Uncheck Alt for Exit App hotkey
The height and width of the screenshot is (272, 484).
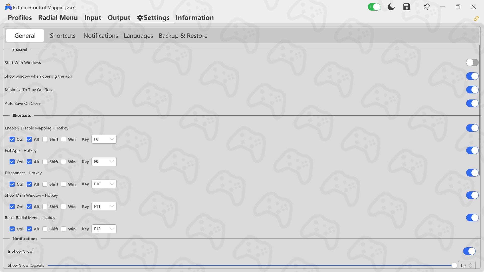[29, 162]
